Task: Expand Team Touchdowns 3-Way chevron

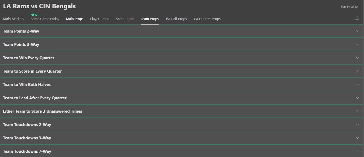Action: (x=358, y=138)
